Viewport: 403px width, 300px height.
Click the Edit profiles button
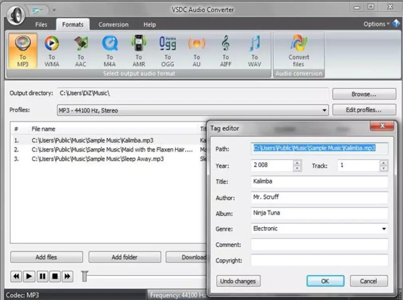[x=364, y=110]
